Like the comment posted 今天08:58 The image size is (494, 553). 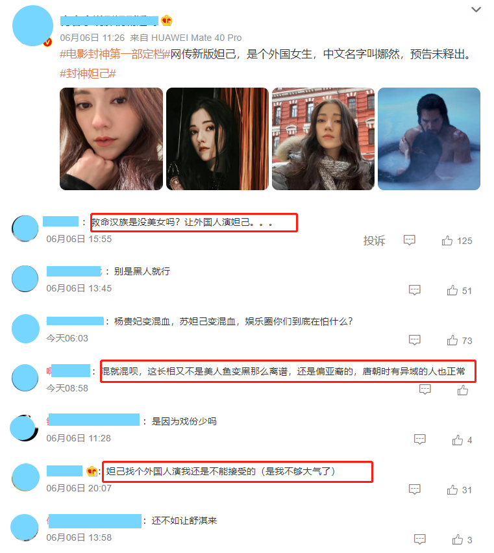coord(463,389)
